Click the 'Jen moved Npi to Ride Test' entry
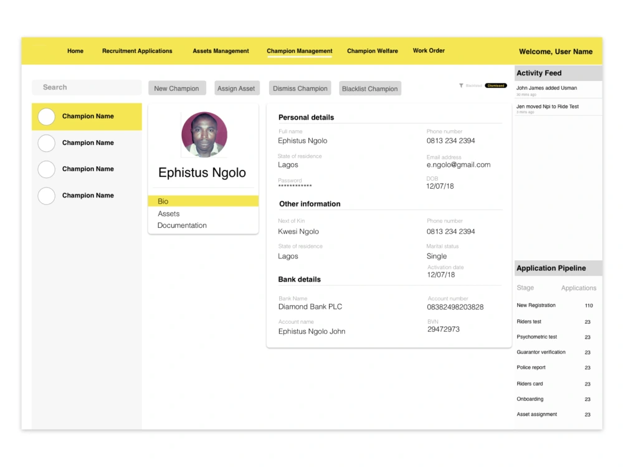Screen dimensions: 623x467 [558, 108]
